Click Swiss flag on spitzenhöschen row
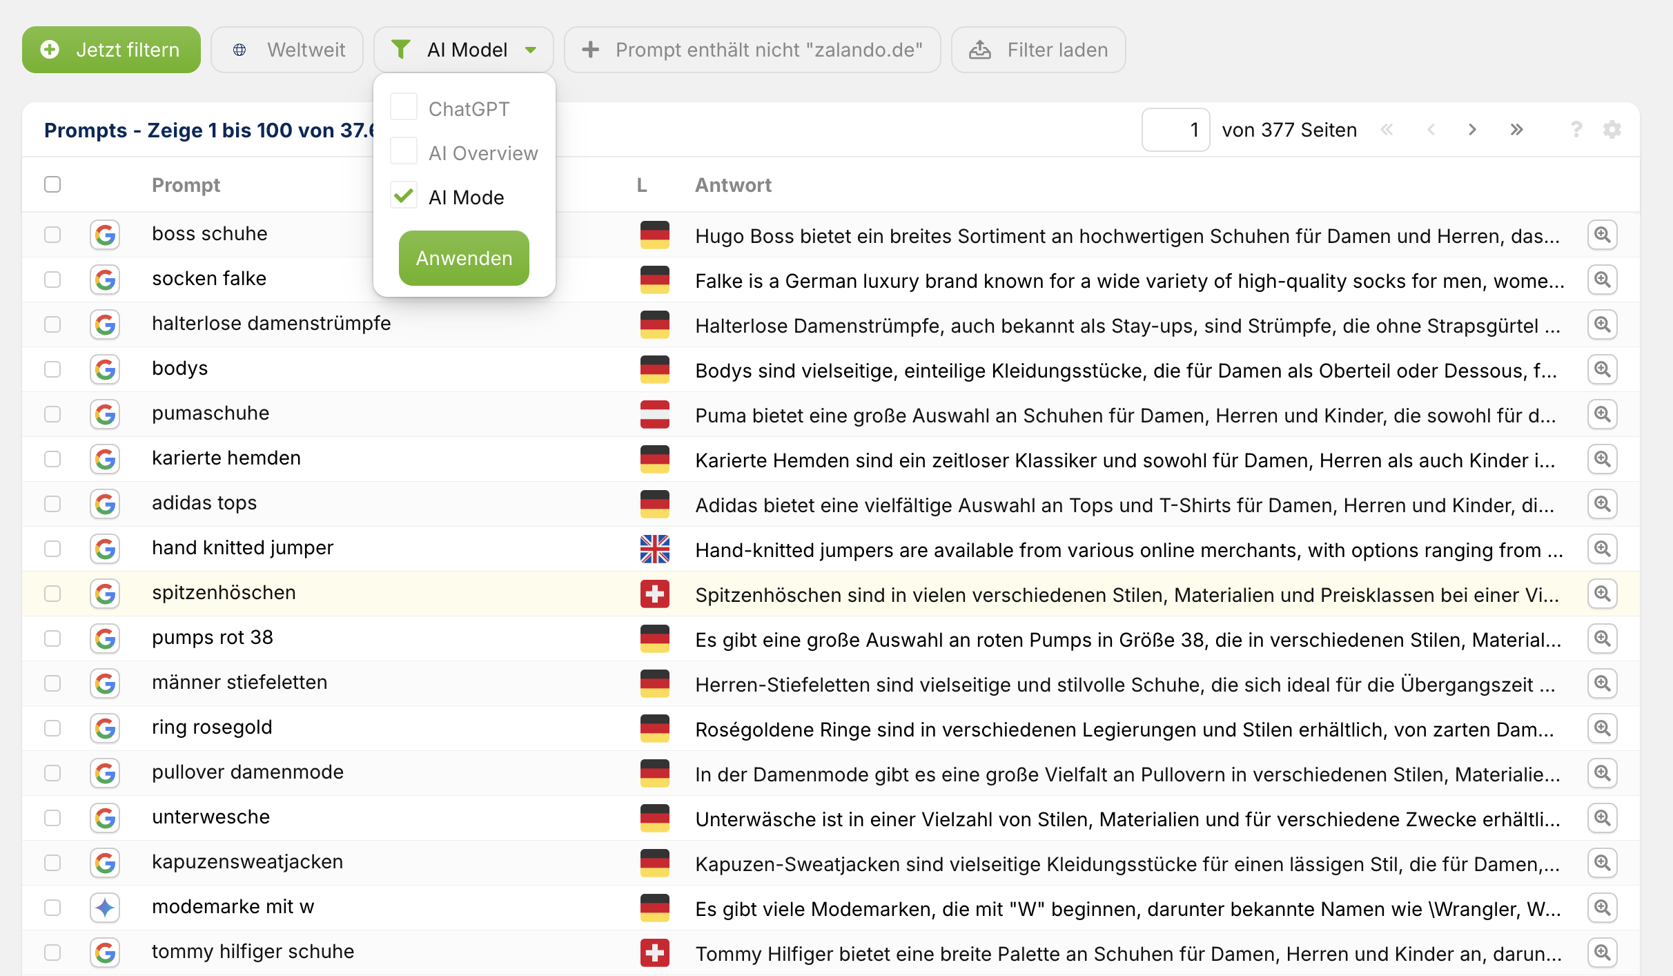The width and height of the screenshot is (1673, 976). (x=654, y=594)
